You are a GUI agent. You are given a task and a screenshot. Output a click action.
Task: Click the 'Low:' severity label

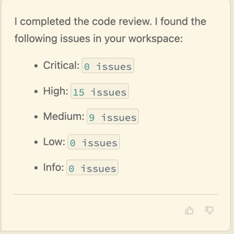54,142
